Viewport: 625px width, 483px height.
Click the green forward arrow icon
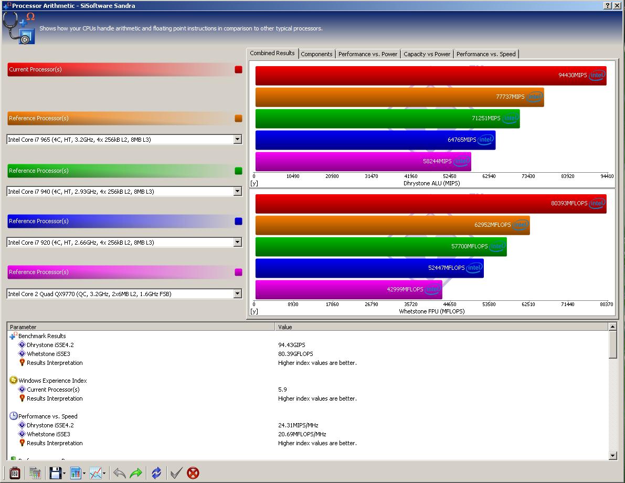point(136,473)
